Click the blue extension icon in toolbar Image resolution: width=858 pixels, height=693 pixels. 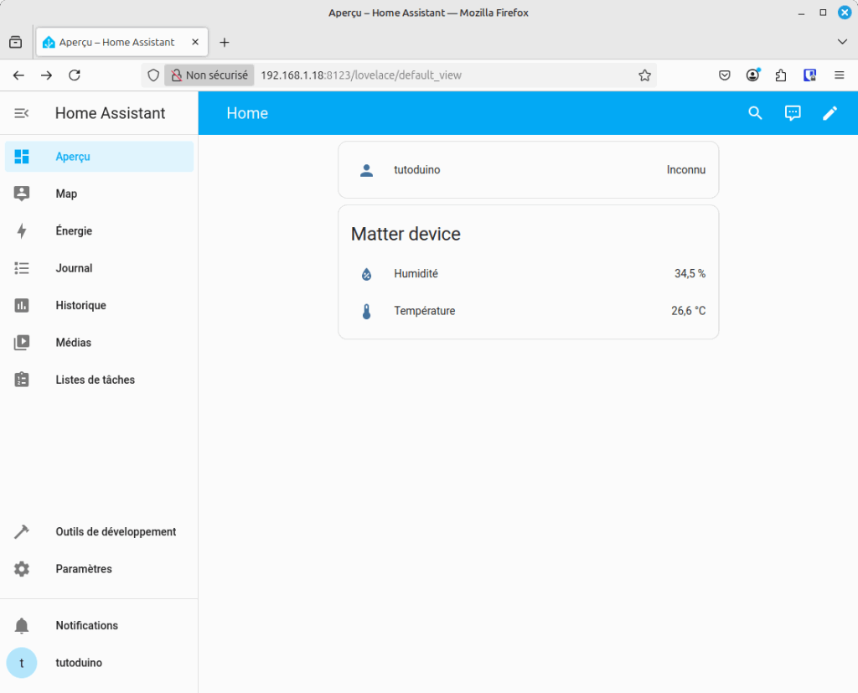pyautogui.click(x=810, y=75)
